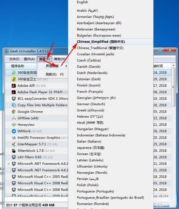The image size is (179, 209).
Task: Select Japanese language
Action: [111, 148]
